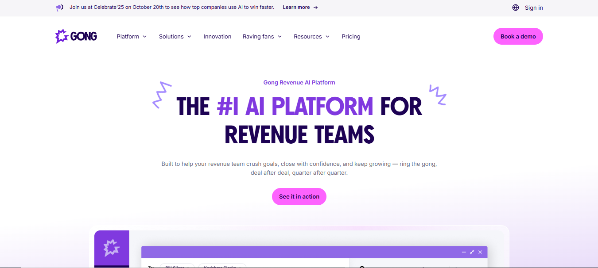Go to the Pricing page

pos(351,37)
